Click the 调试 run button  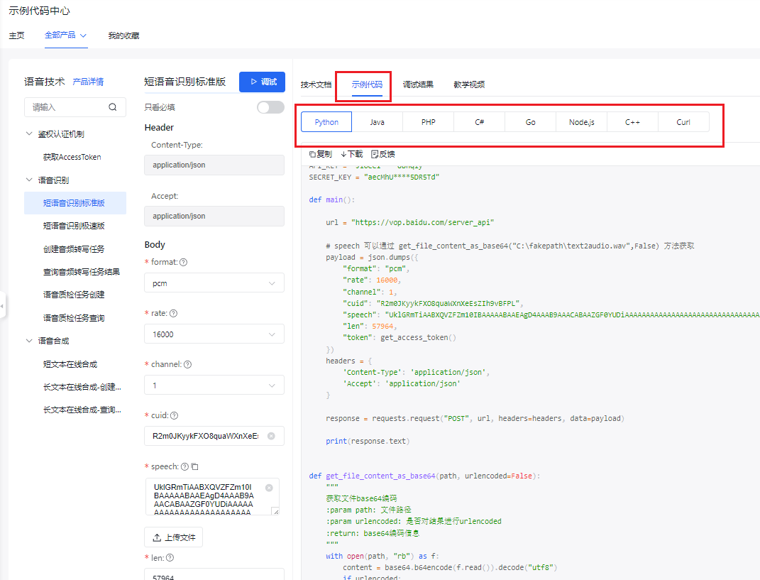263,82
